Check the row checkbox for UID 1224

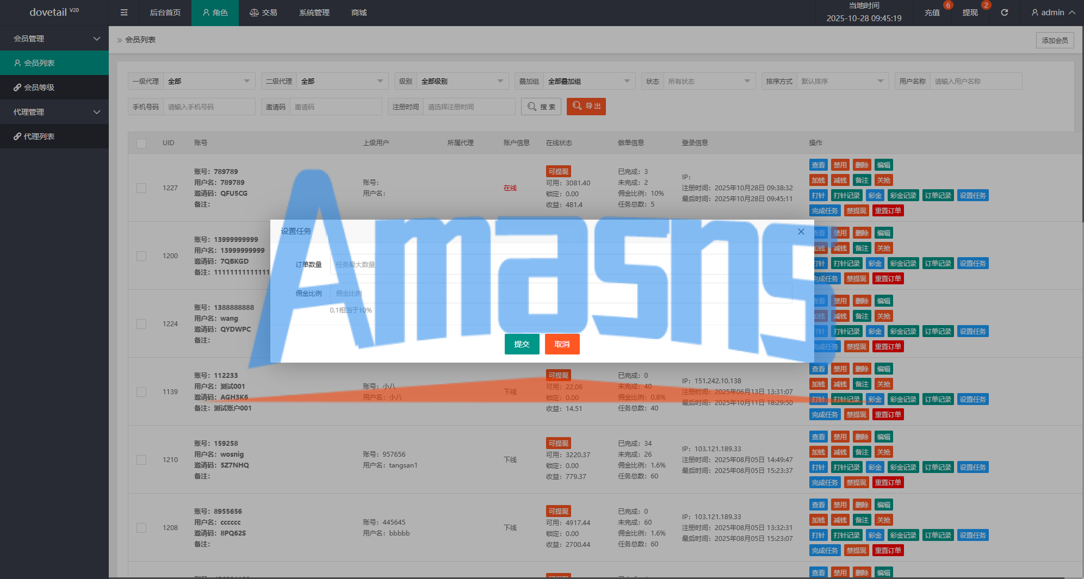[141, 324]
